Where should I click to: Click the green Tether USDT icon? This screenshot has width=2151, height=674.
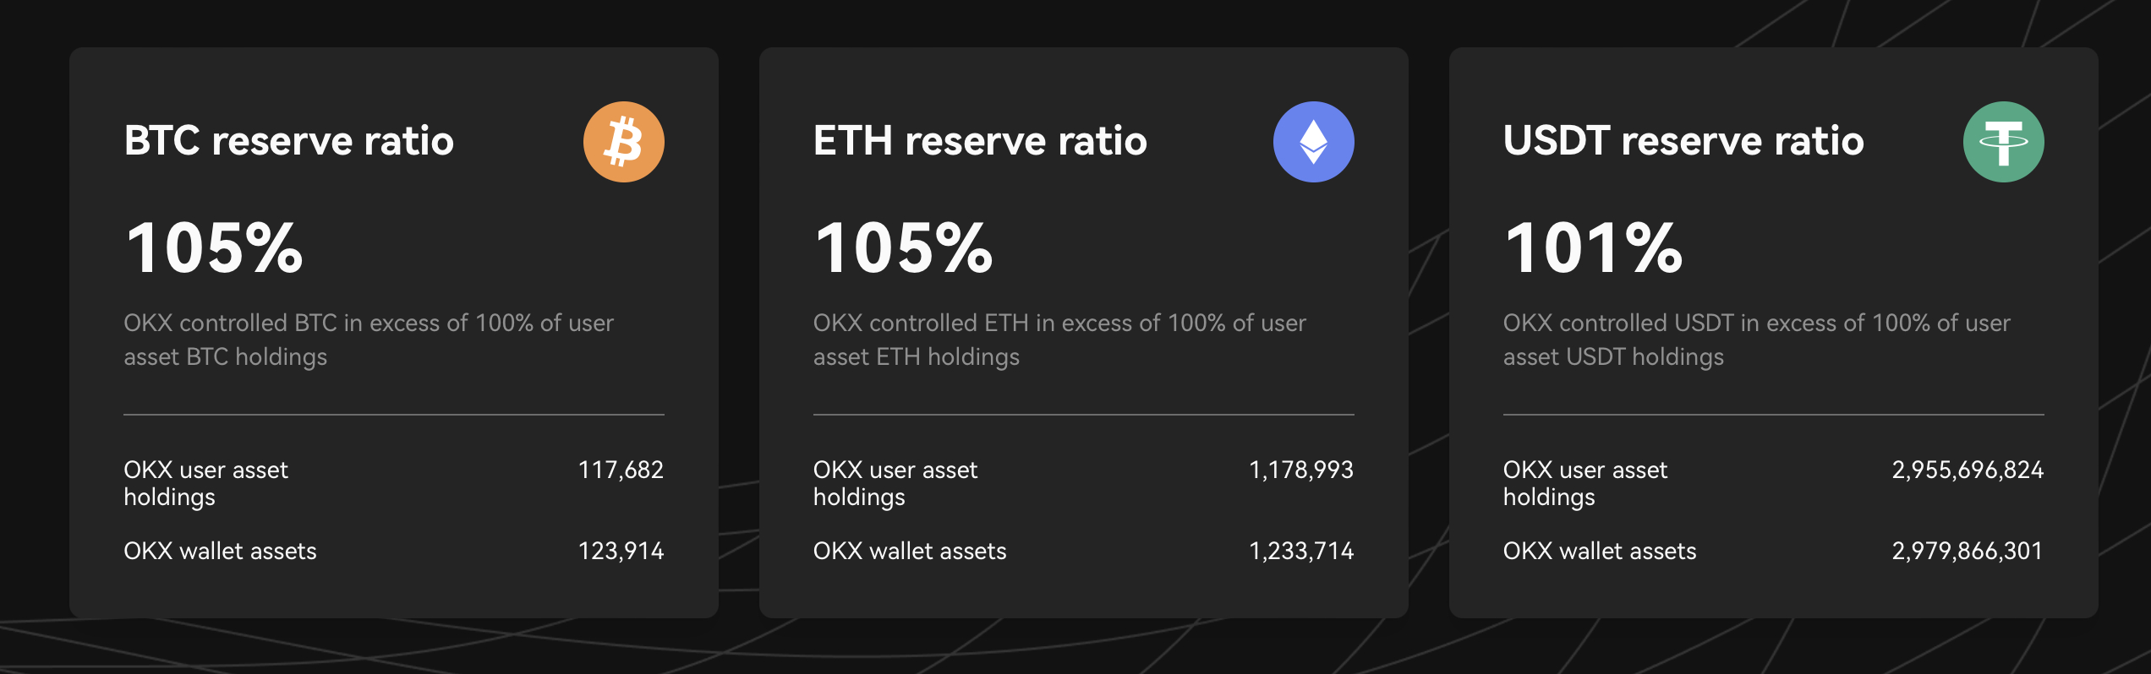[2003, 142]
